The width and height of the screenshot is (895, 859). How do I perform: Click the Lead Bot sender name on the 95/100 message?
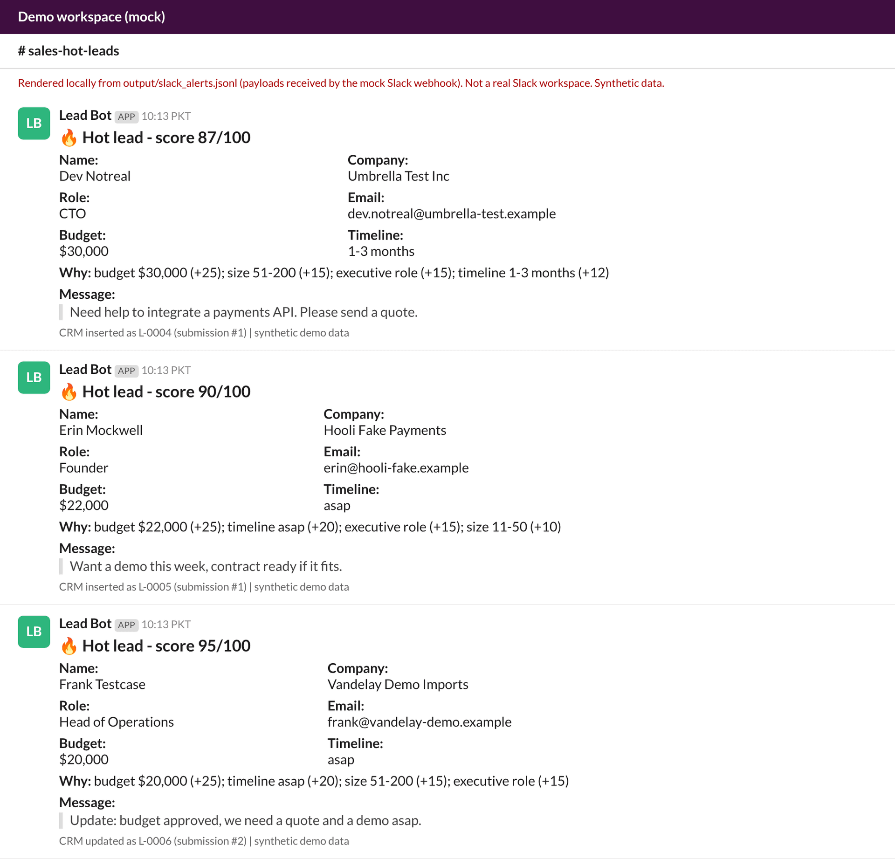point(85,624)
